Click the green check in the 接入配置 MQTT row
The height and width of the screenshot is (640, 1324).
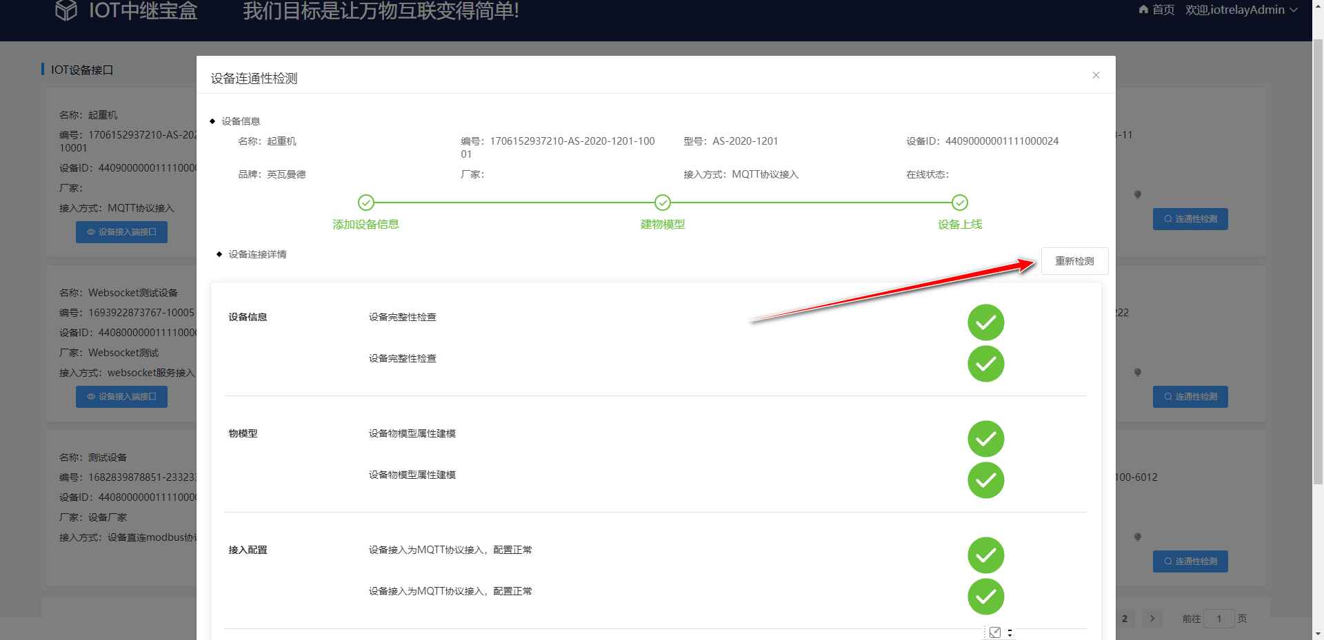pos(985,555)
